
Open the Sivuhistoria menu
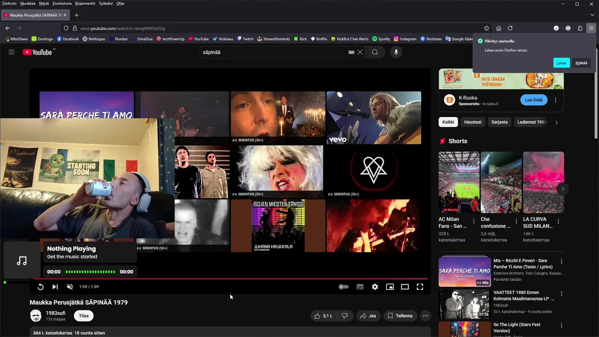coord(62,3)
